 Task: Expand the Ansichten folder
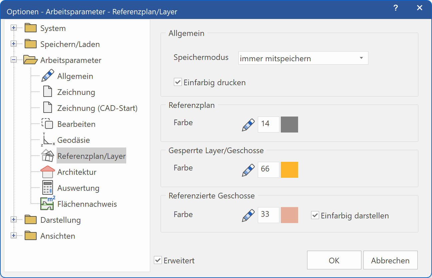pyautogui.click(x=13, y=235)
